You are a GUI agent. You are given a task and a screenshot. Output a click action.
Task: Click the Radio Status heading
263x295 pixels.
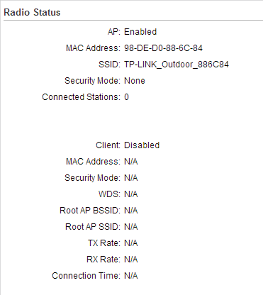point(32,12)
